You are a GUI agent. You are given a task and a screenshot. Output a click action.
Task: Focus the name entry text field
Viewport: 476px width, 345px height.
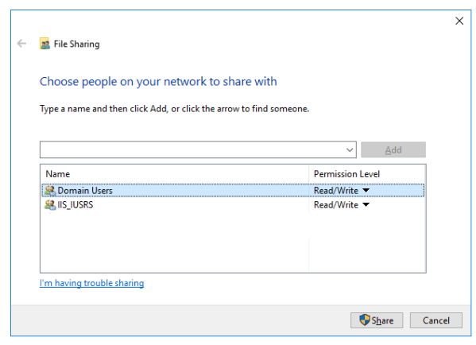192,149
